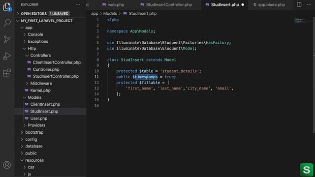Viewport: 315px width, 177px height.
Task: Open StudInsertController.php in explorer tree
Action: point(56,77)
